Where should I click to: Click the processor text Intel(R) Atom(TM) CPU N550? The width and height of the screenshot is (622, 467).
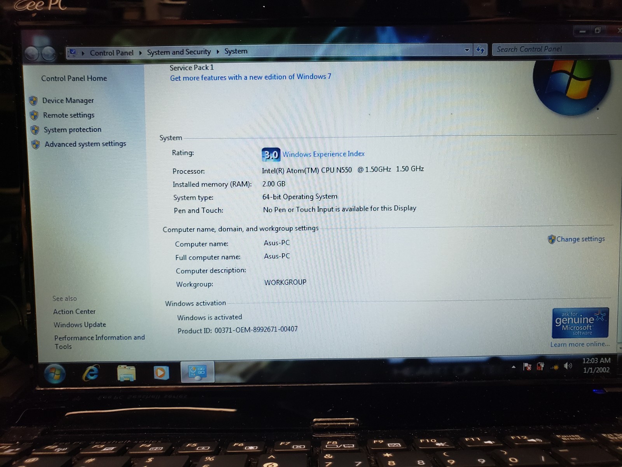[x=307, y=170]
